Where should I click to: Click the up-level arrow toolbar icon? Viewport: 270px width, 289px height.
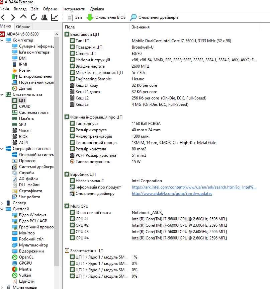click(23, 17)
